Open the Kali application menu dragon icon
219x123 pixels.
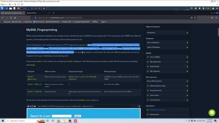pyautogui.click(x=2, y=8)
